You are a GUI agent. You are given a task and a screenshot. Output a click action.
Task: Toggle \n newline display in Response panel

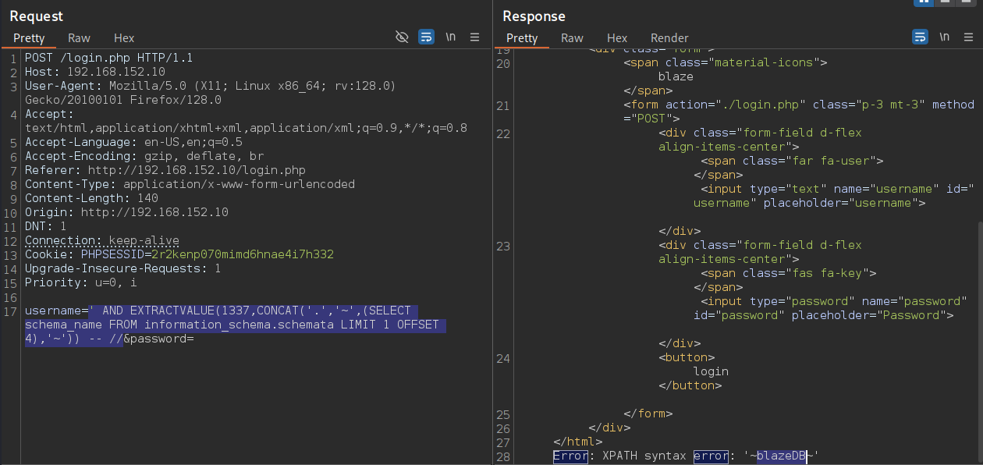pyautogui.click(x=945, y=37)
